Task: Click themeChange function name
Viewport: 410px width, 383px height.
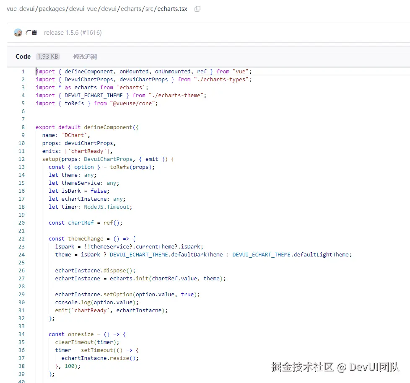Action: coord(86,239)
